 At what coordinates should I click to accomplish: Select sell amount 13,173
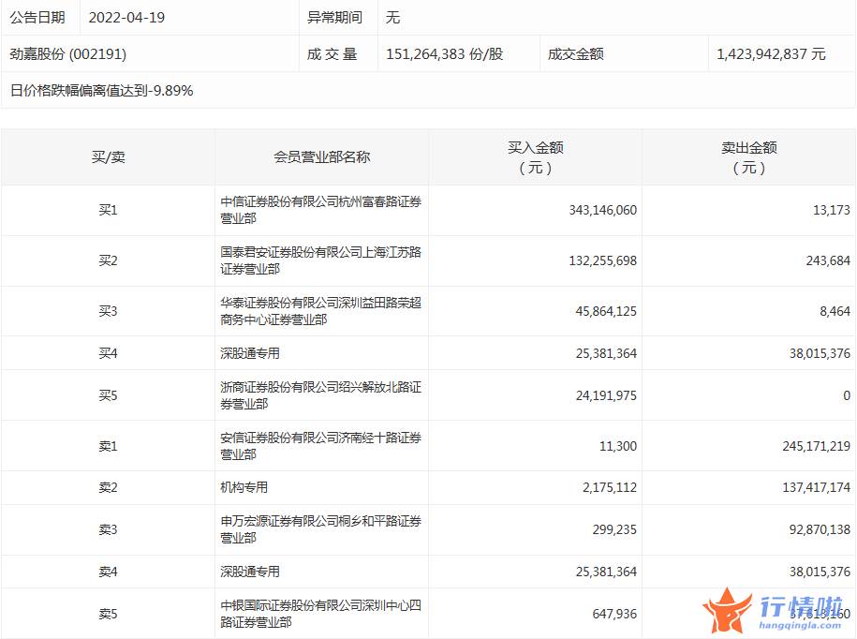832,210
